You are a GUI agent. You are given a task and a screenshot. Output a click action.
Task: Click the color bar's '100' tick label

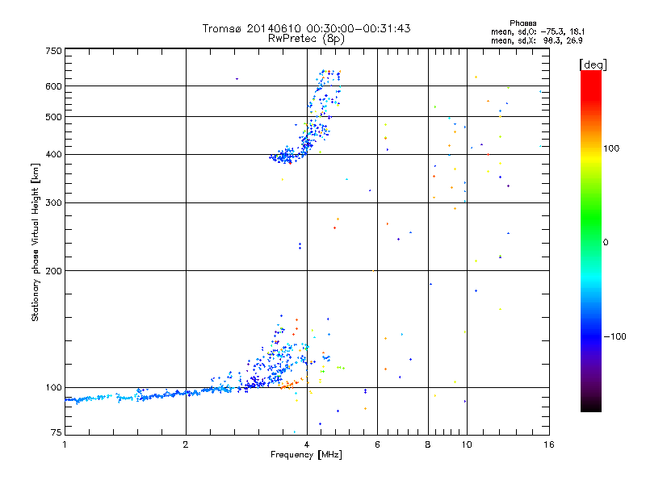(611, 148)
